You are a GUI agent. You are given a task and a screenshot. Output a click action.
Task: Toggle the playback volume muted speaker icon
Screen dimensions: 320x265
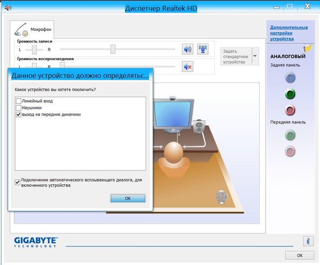187,67
